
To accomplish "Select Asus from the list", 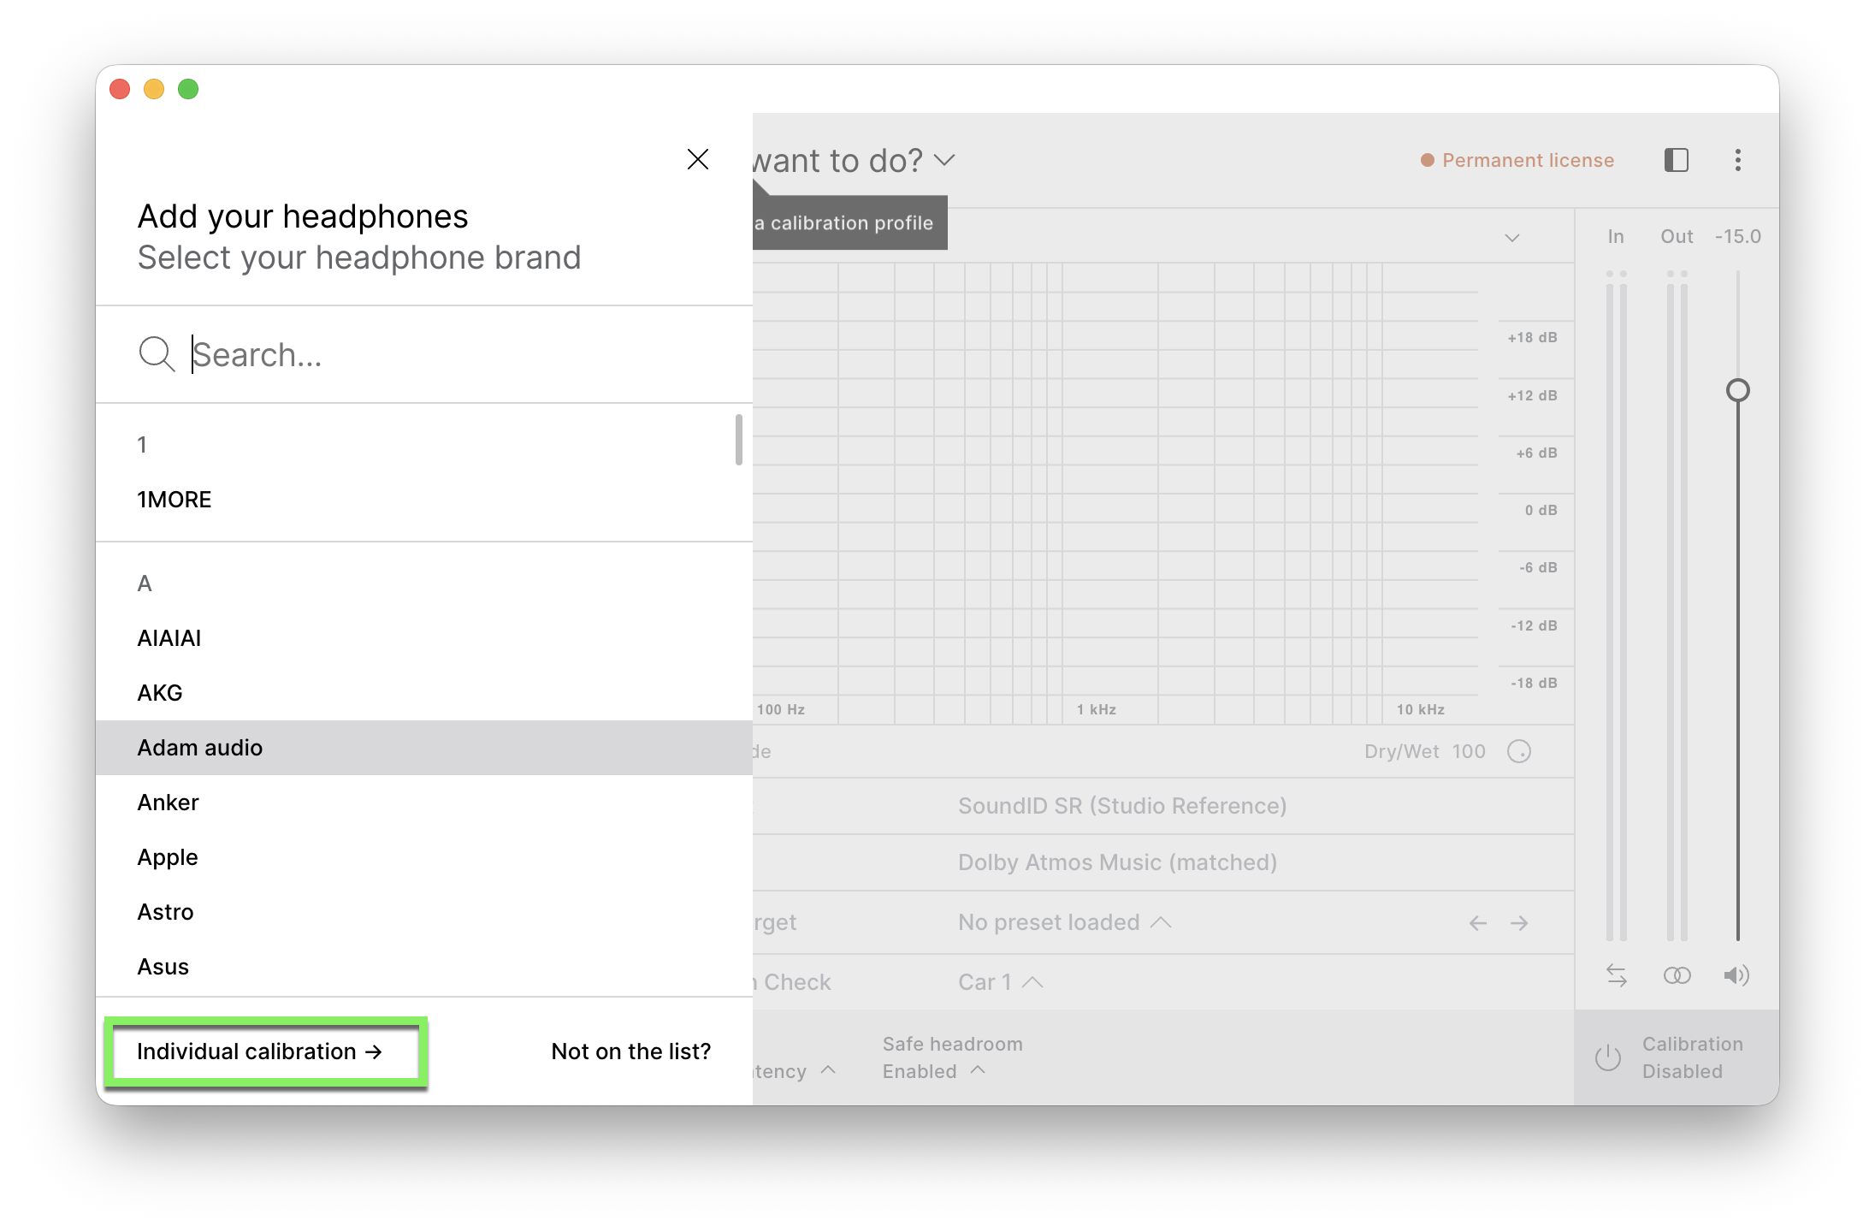I will pyautogui.click(x=424, y=967).
